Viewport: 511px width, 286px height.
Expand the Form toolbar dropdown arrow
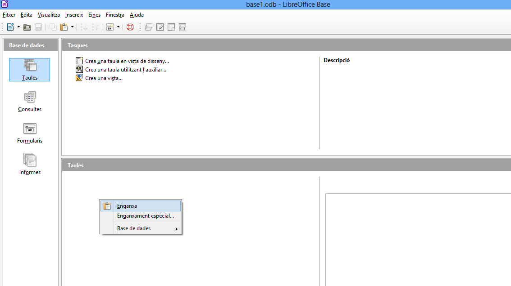pos(118,27)
